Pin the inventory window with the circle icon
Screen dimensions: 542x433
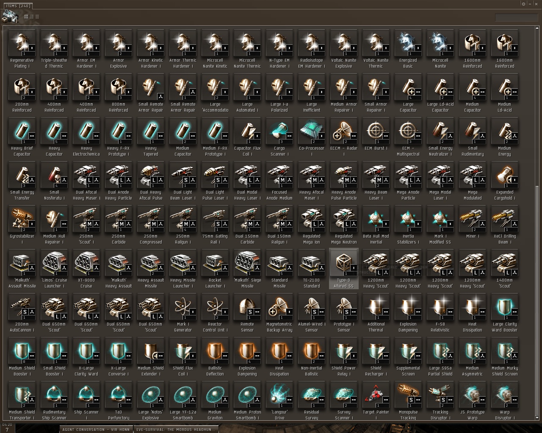524,4
